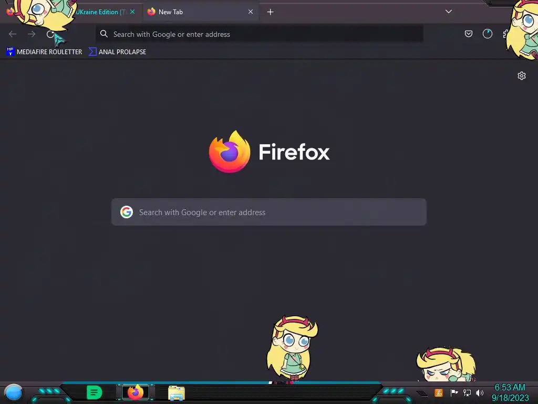The image size is (538, 404).
Task: Click the Java tray icon
Action: [x=438, y=392]
